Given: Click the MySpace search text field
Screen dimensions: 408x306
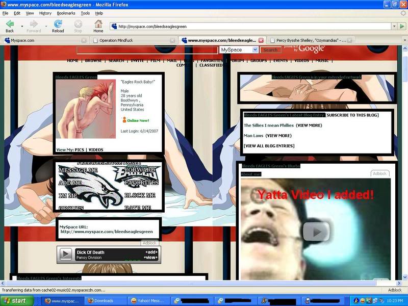Looking at the screenshot, I should tap(147, 49).
